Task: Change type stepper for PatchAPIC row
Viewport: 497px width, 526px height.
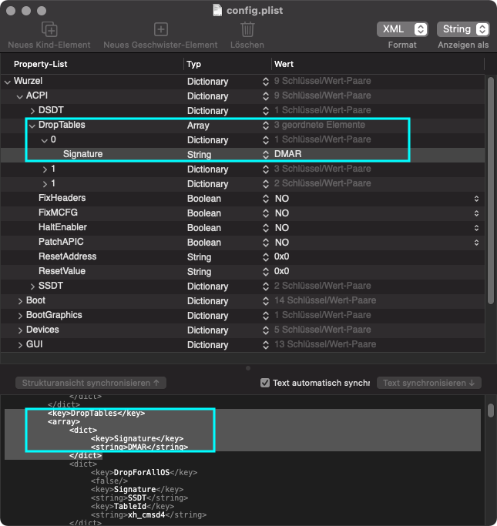Action: pyautogui.click(x=266, y=243)
